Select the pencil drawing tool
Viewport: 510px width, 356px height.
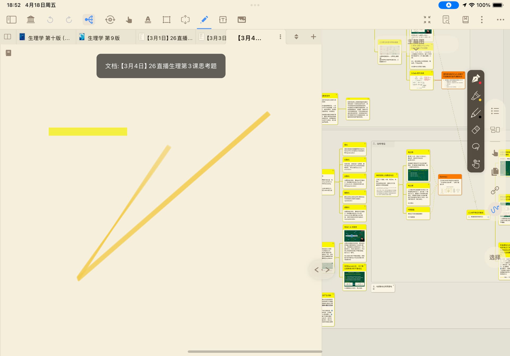click(x=476, y=113)
